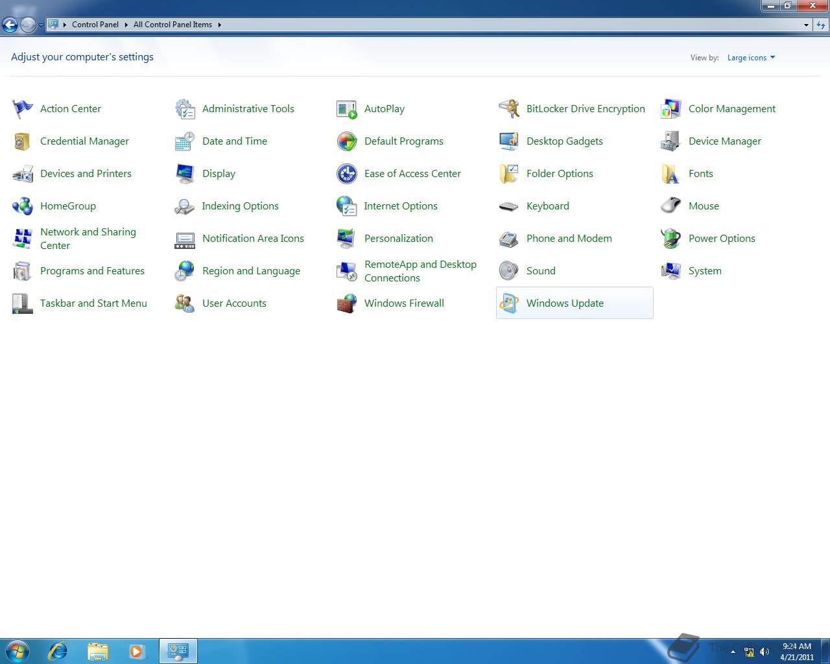Launch Windows Media Player from the taskbar
This screenshot has width=830, height=664.
(137, 651)
